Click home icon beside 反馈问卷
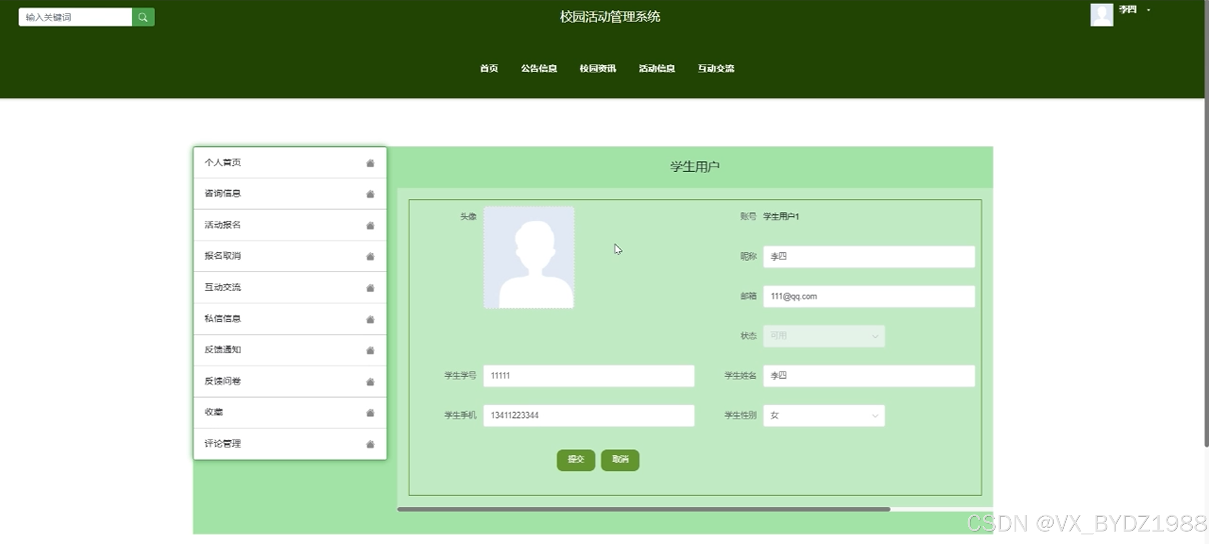 tap(370, 382)
